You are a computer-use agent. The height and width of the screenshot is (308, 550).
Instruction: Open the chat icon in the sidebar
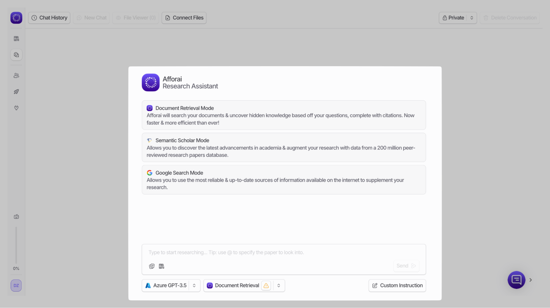click(16, 55)
